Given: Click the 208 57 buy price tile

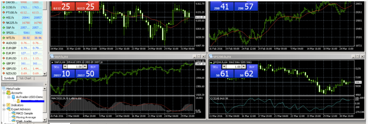Looking at the screenshot, I should 246,6.
